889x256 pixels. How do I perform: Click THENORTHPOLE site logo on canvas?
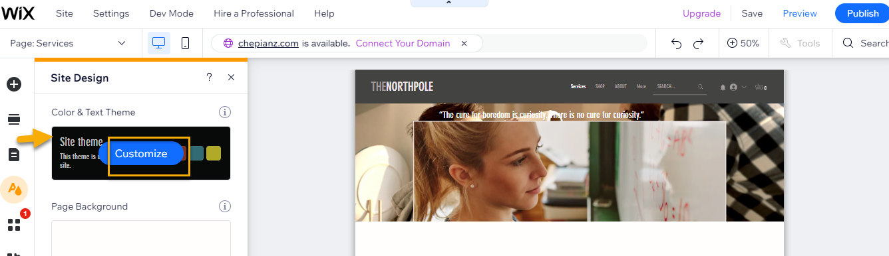[402, 86]
